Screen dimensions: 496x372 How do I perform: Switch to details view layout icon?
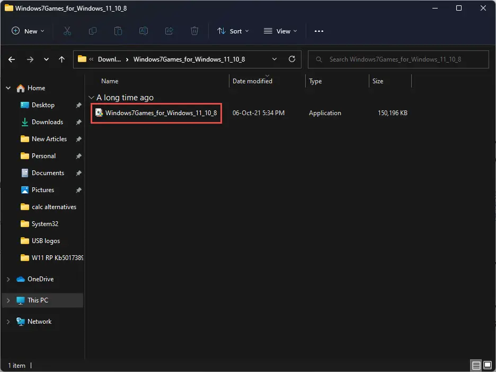[476, 365]
